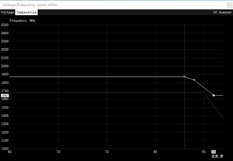233x161 pixels.
Task: Click the 温度,度 axis label
Action: (217, 156)
